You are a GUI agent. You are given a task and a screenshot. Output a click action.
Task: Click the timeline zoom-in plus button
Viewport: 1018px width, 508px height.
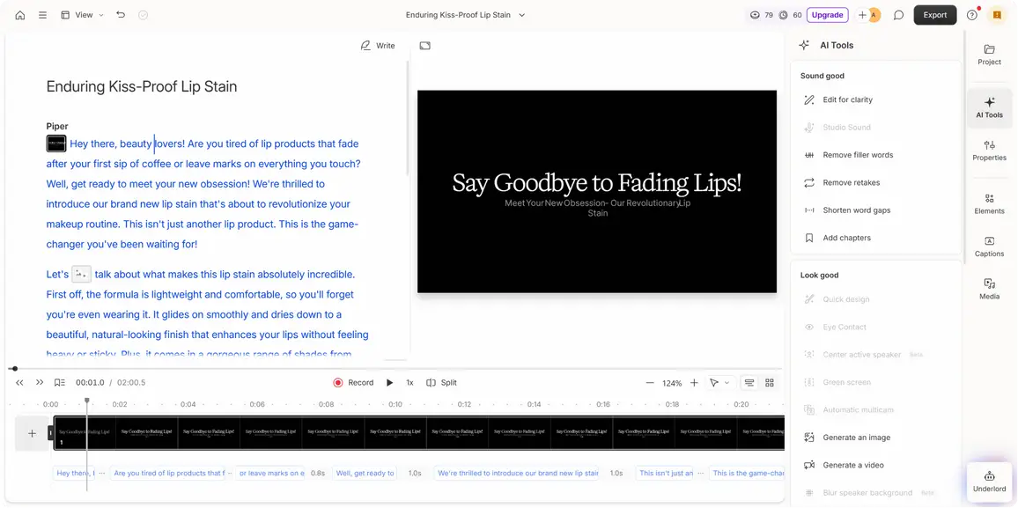pyautogui.click(x=694, y=383)
